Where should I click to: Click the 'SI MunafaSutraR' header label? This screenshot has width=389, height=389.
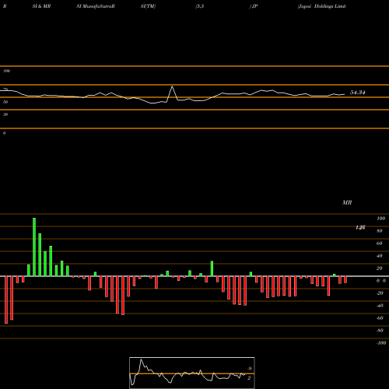click(x=96, y=6)
